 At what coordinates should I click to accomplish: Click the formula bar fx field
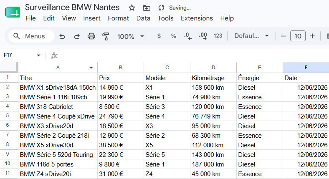tap(193, 55)
